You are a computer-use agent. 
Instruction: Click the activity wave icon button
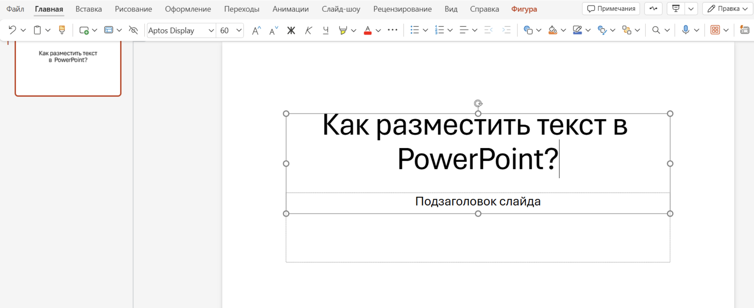[x=653, y=9]
